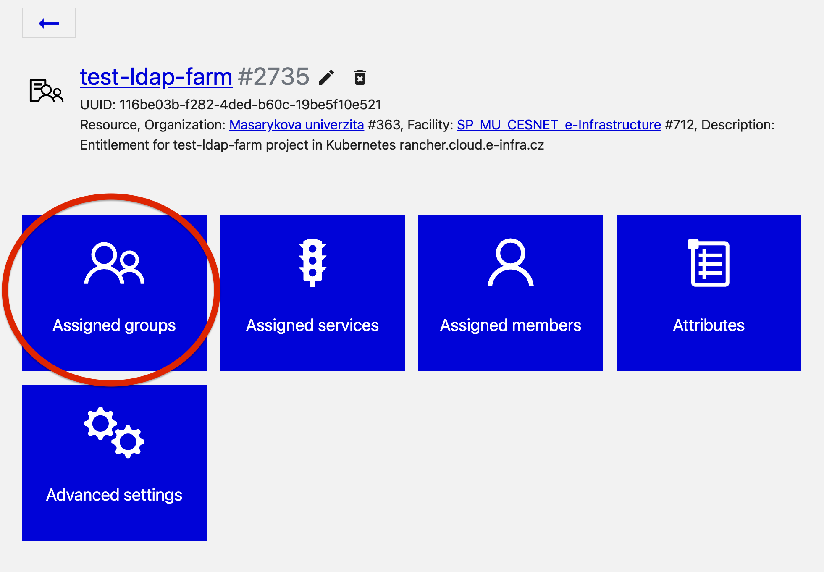Open the Advanced settings label
The height and width of the screenshot is (572, 824).
tap(114, 495)
